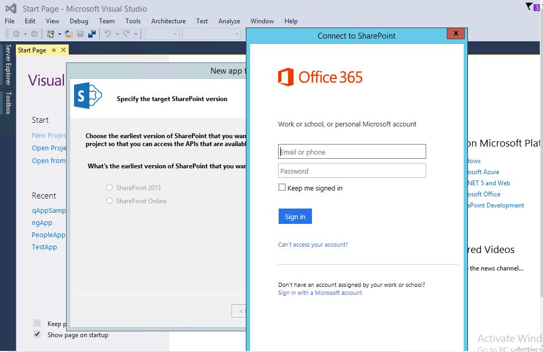This screenshot has width=543, height=352.
Task: Toggle the Keep page open checkbox
Action: (x=37, y=323)
